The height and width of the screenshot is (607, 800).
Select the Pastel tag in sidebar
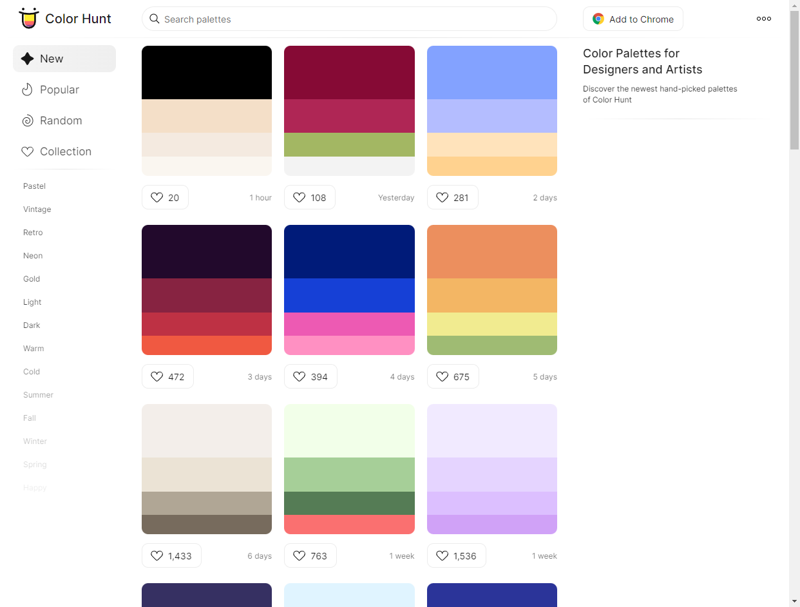pyautogui.click(x=34, y=186)
